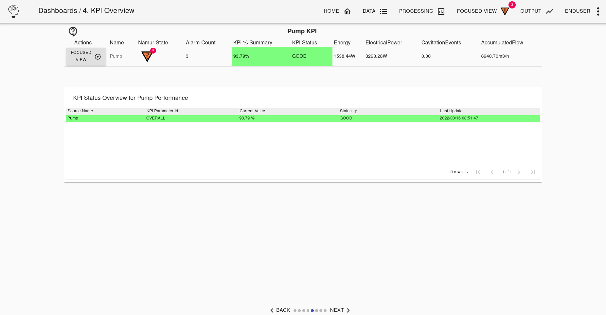Click the home house icon

pos(347,11)
